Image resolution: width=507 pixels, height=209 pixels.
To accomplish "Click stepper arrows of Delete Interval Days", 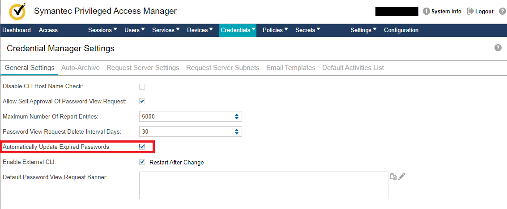I will click(237, 131).
